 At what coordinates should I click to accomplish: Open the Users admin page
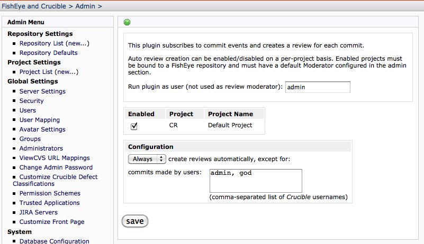point(28,110)
